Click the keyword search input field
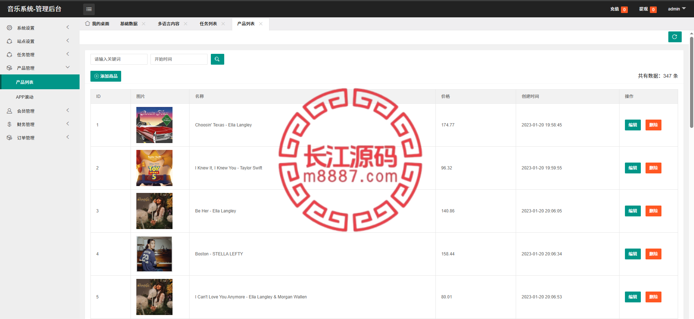Screen dimensions: 694x319 point(119,59)
